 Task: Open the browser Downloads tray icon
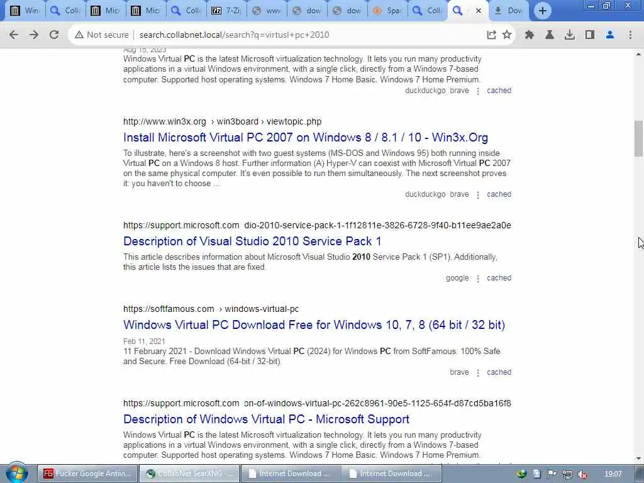(x=570, y=35)
